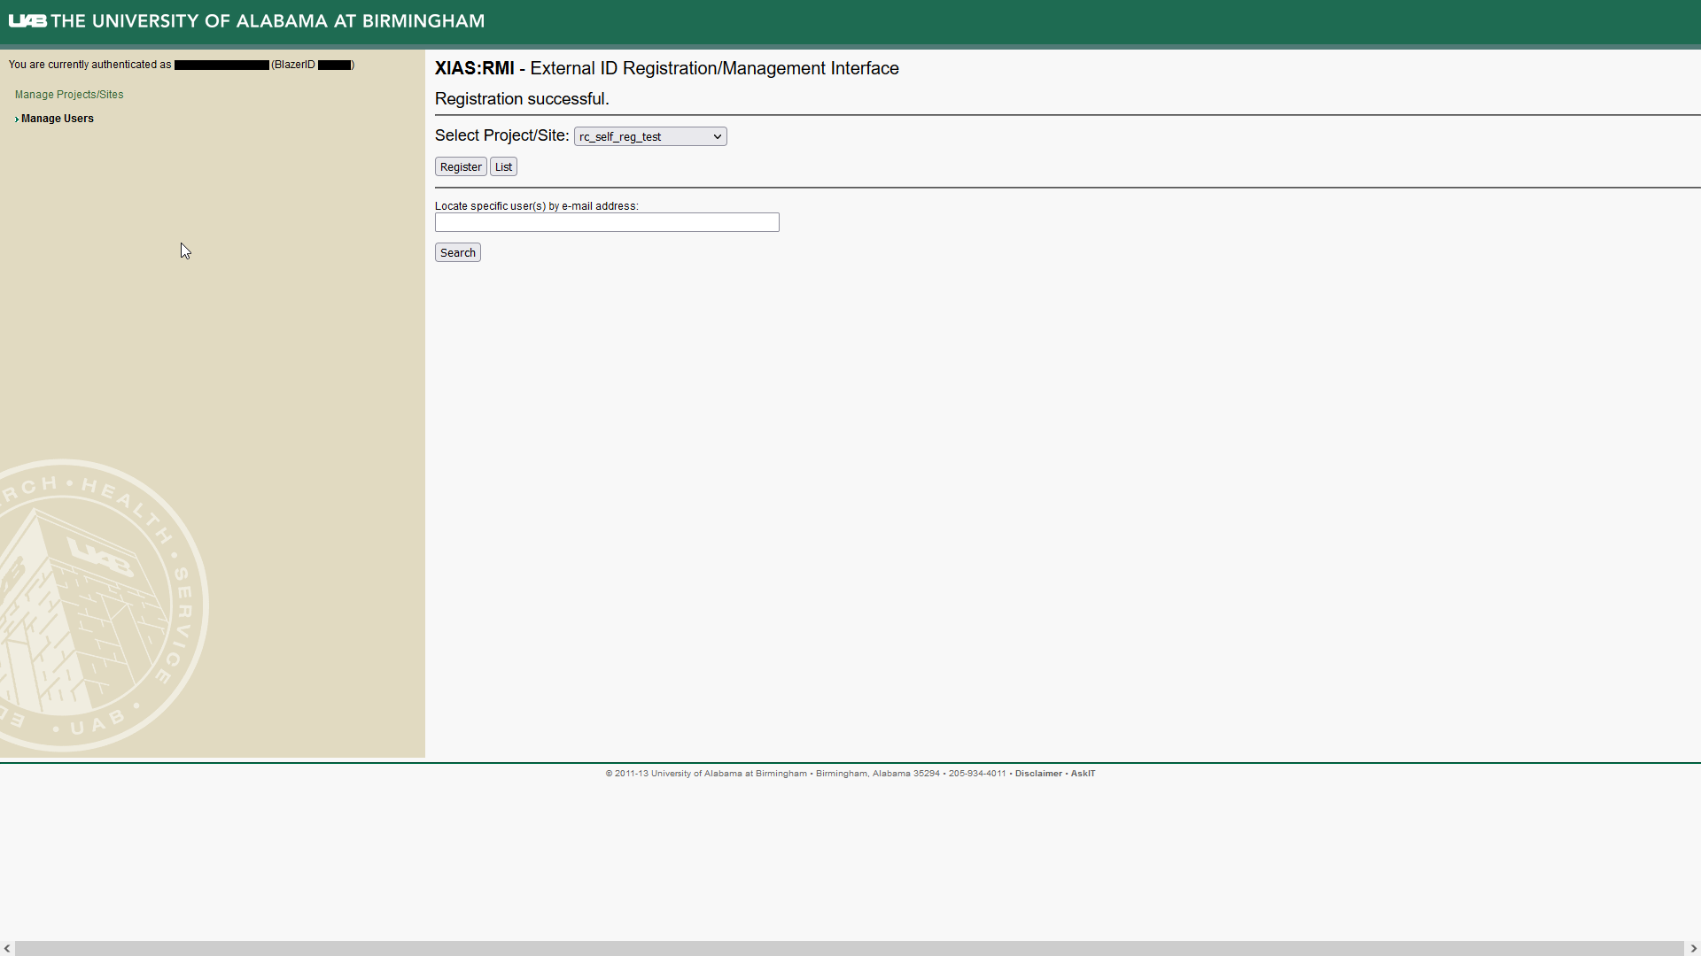Click the horizontal scrollbar left arrow
The height and width of the screenshot is (956, 1701).
tap(7, 948)
